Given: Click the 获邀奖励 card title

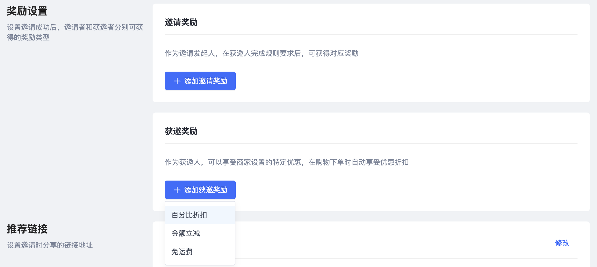Looking at the screenshot, I should (181, 131).
